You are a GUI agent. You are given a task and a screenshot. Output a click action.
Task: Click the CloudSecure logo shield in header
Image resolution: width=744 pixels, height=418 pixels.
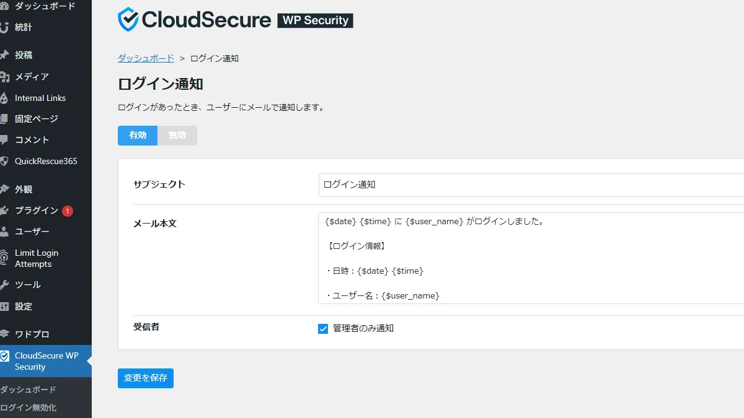point(128,19)
